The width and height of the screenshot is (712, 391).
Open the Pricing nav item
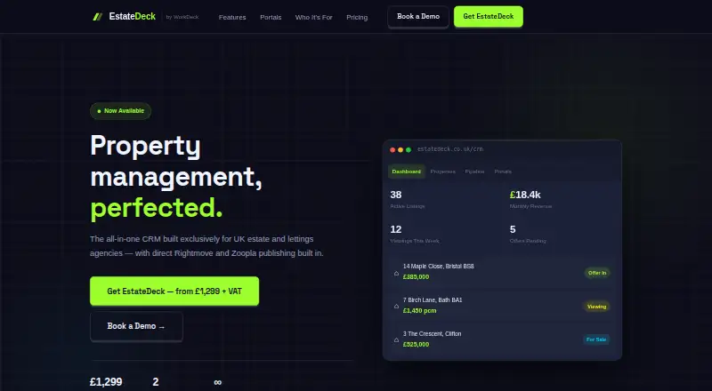357,17
